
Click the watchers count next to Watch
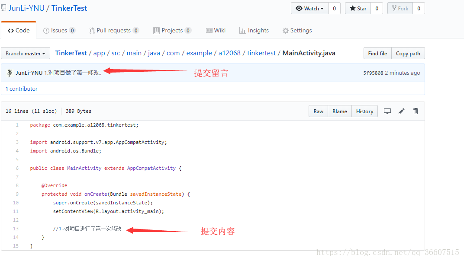(335, 8)
